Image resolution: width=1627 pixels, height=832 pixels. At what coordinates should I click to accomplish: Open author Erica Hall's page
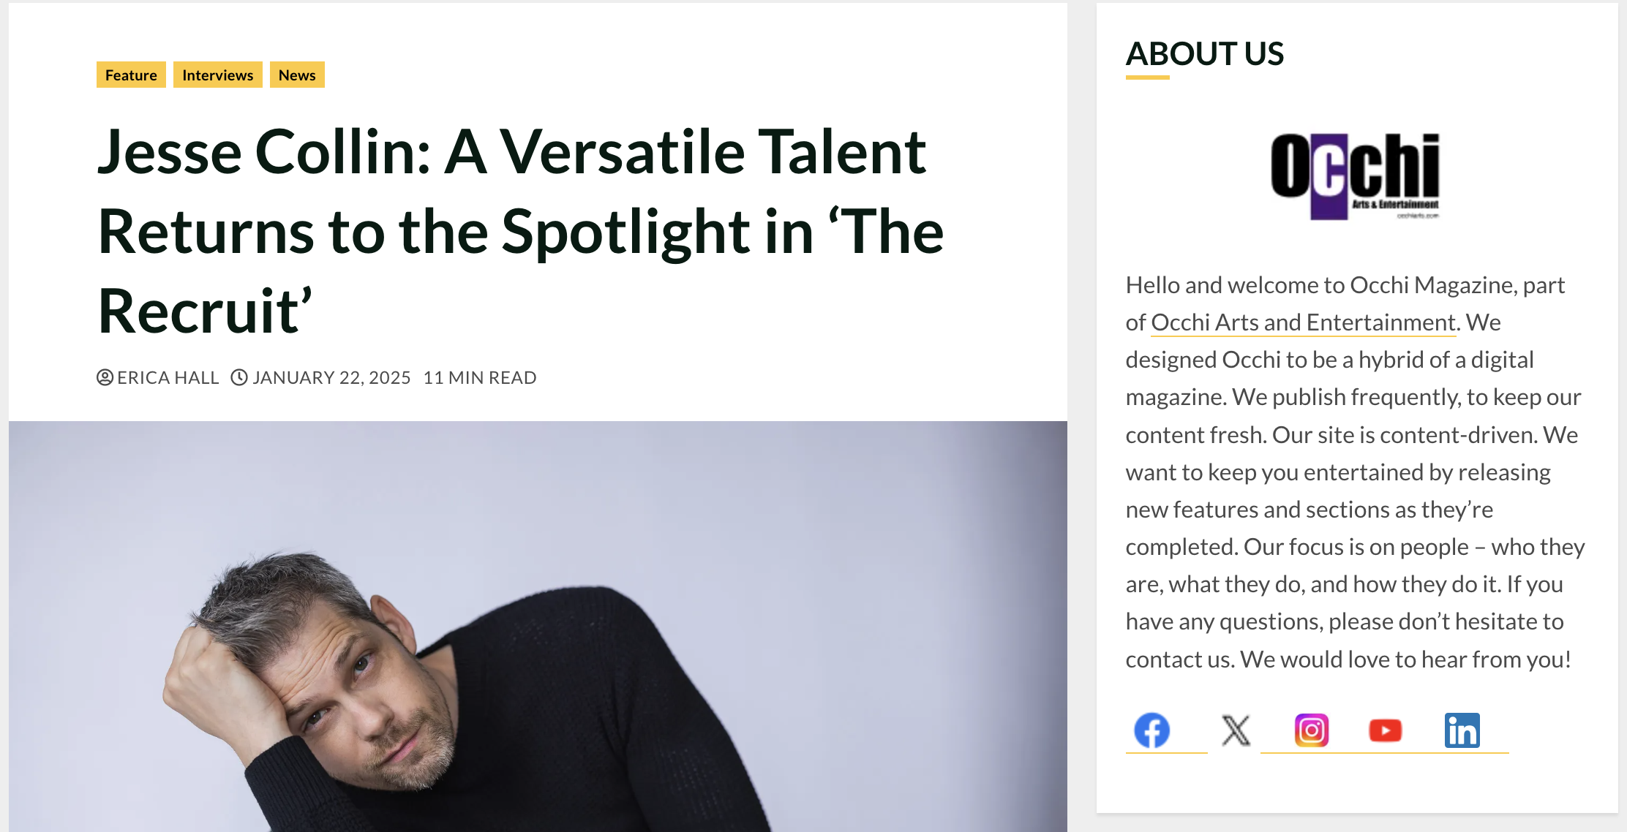[x=168, y=377]
